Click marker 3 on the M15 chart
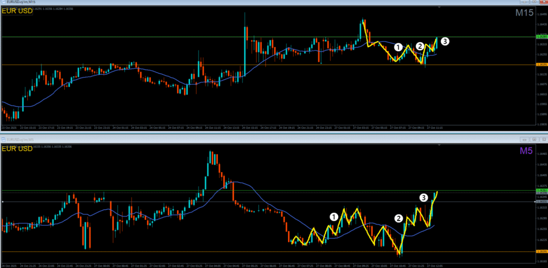Image resolution: width=548 pixels, height=268 pixels. 445,41
